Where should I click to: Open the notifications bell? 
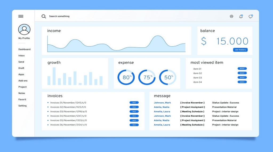click(x=241, y=16)
